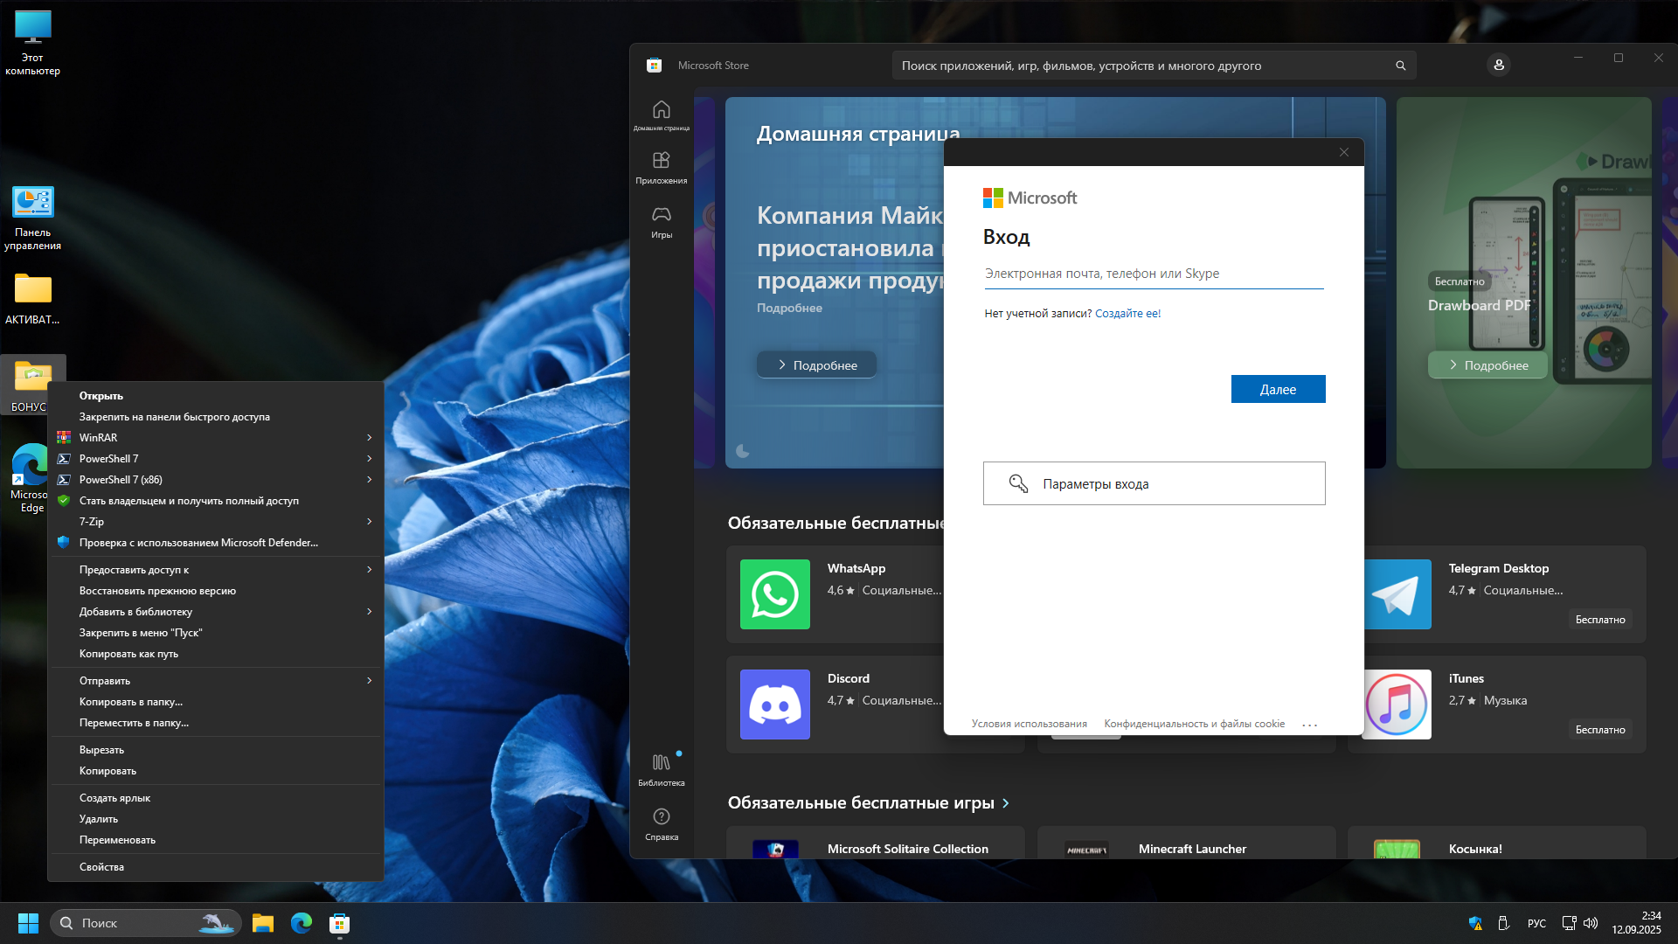The height and width of the screenshot is (944, 1678).
Task: Select 'Переименовать'
Action: click(216, 840)
